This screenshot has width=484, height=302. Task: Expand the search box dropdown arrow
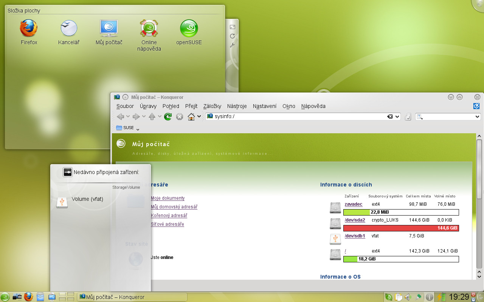477,117
